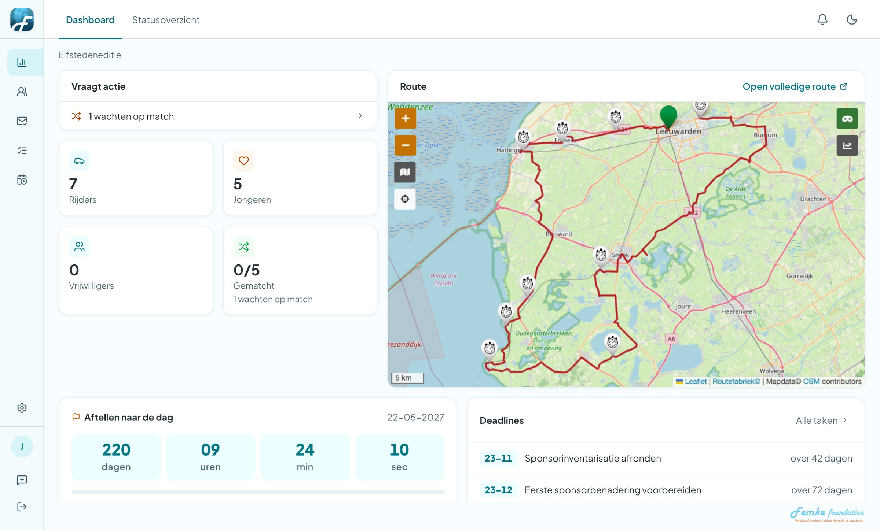Image resolution: width=880 pixels, height=530 pixels.
Task: Open the Gematcht 0/5 card
Action: tap(300, 270)
